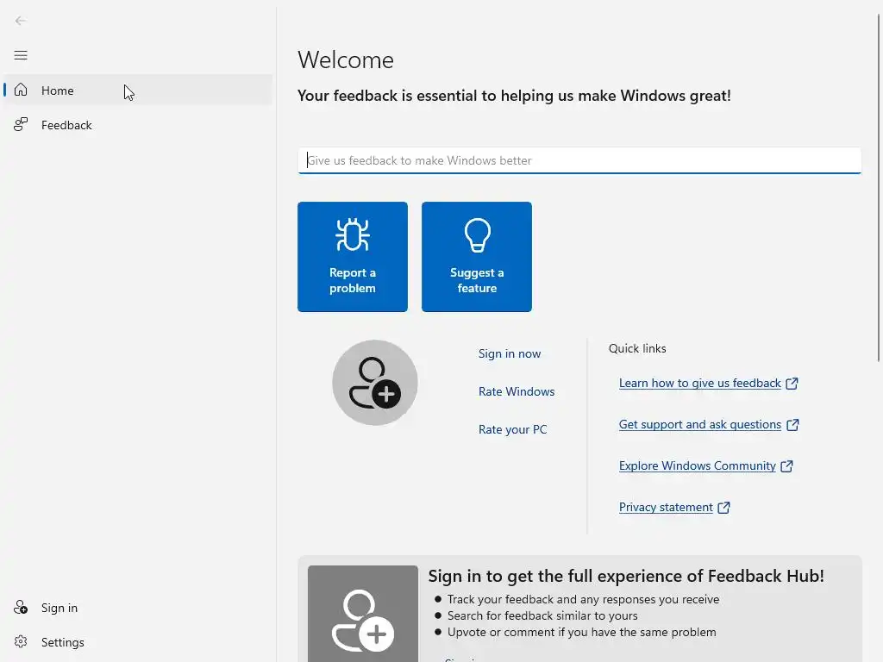Click the Settings gear icon
The height and width of the screenshot is (662, 883).
(x=21, y=641)
